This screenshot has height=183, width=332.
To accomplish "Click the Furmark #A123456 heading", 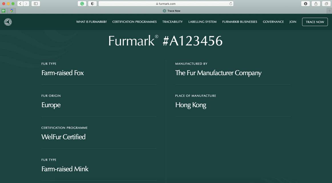I will 165,41.
